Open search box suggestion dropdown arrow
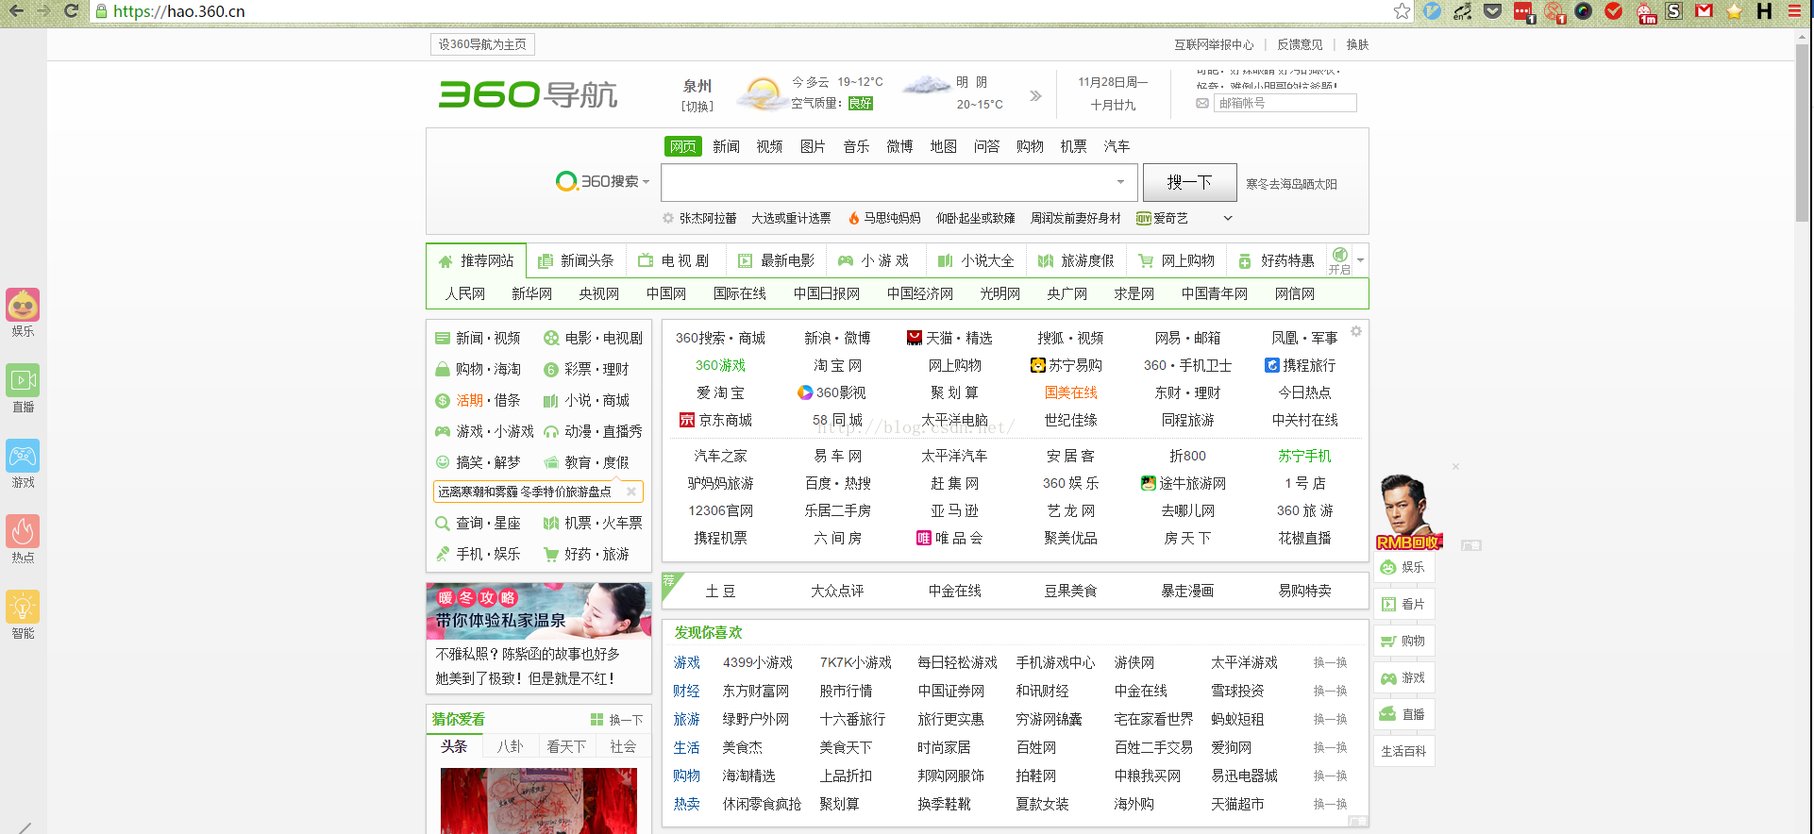Screen dimensions: 1814x834 coord(1120,182)
